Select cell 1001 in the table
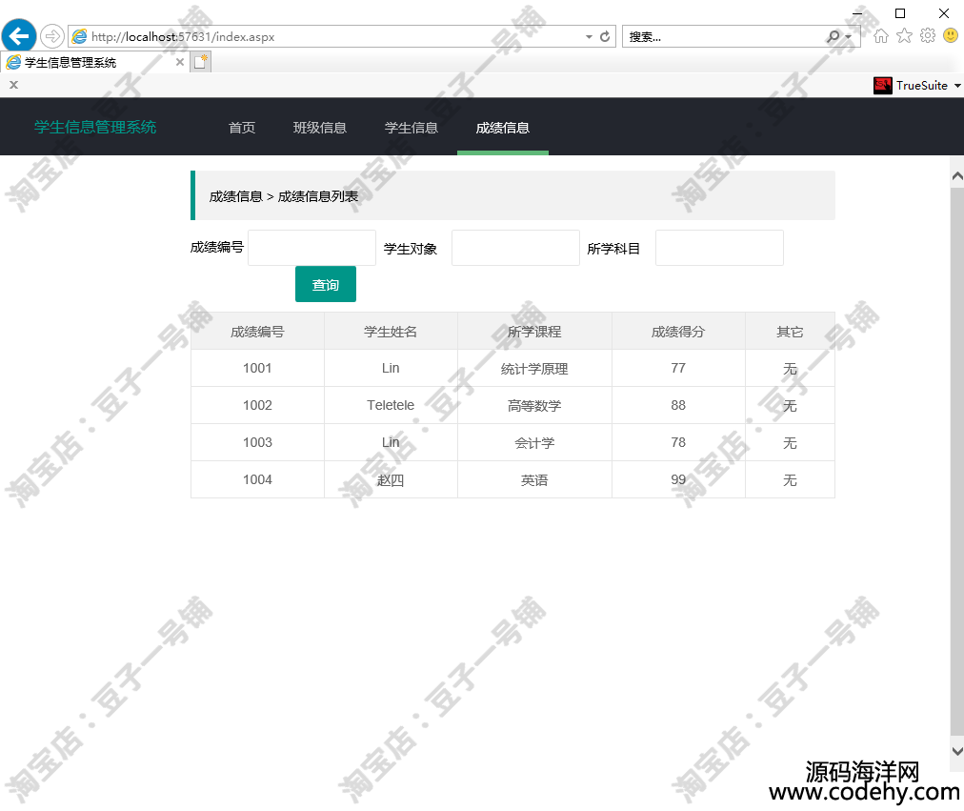This screenshot has width=964, height=811. (x=257, y=368)
